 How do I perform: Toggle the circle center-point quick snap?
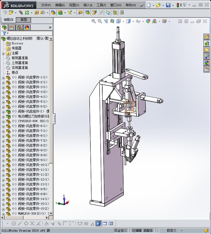[x=14, y=223]
